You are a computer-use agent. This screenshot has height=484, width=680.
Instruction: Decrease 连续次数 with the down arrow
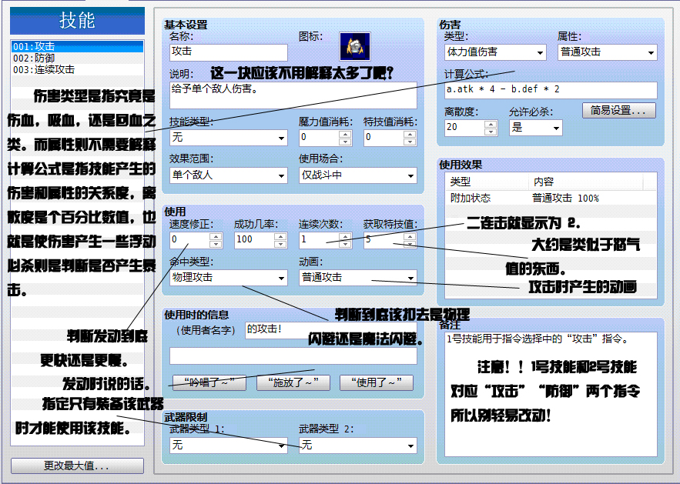point(345,244)
